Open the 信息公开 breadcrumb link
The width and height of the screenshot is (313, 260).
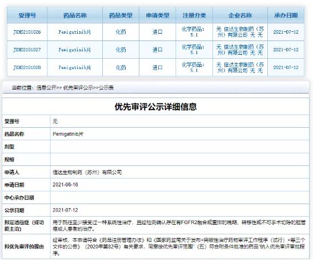tap(46, 88)
